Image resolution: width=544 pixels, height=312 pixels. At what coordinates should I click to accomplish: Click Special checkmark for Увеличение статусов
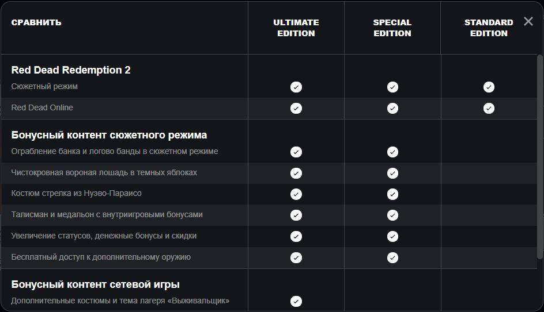pyautogui.click(x=392, y=236)
